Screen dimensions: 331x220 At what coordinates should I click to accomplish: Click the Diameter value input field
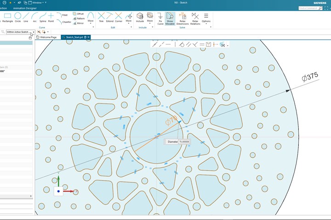pyautogui.click(x=184, y=142)
